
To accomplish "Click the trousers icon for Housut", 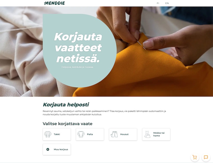I will coord(114,134).
